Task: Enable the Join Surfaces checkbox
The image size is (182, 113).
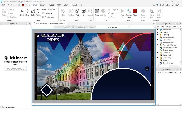Action: tap(43, 17)
